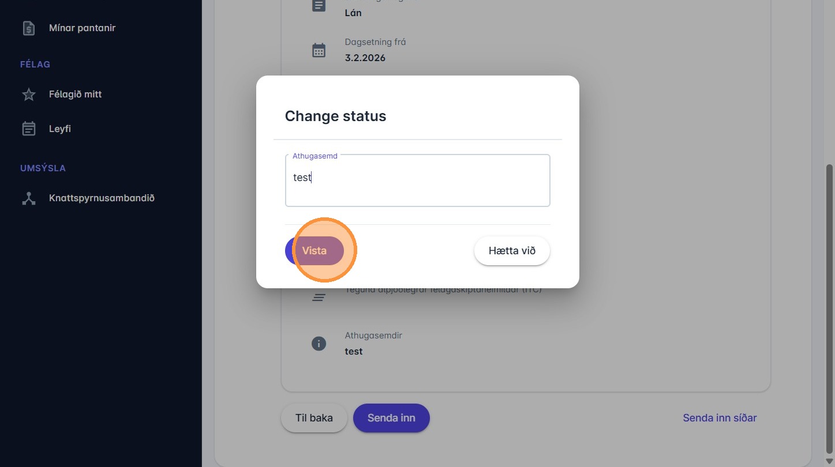Go to the Félagið mitt page
The image size is (835, 467).
coord(75,95)
